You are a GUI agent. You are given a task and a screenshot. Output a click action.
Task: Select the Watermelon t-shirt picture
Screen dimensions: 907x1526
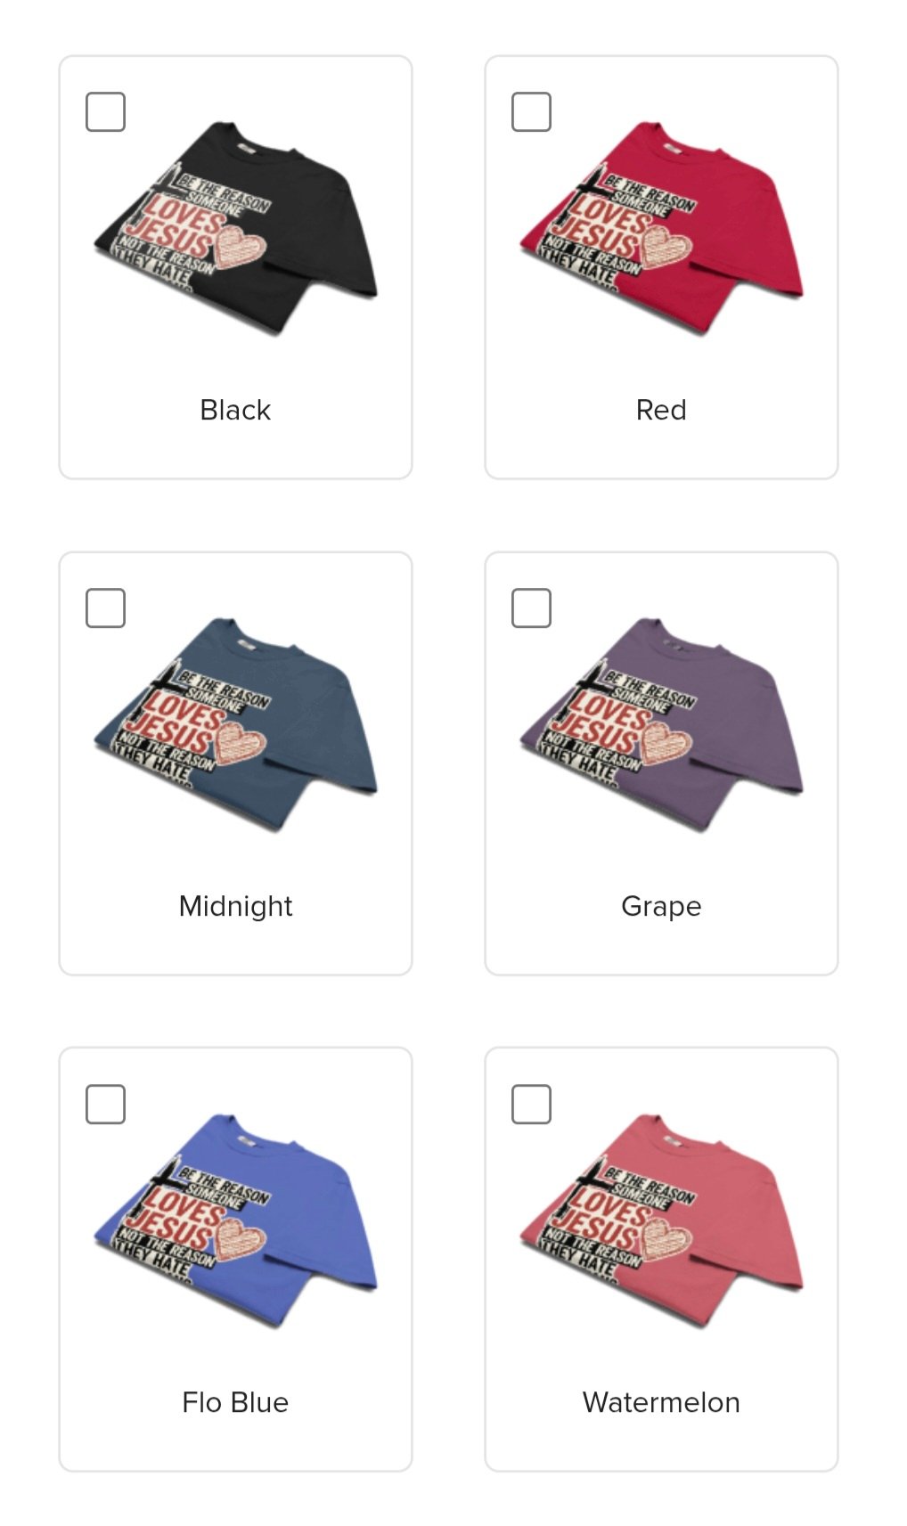coord(662,1221)
